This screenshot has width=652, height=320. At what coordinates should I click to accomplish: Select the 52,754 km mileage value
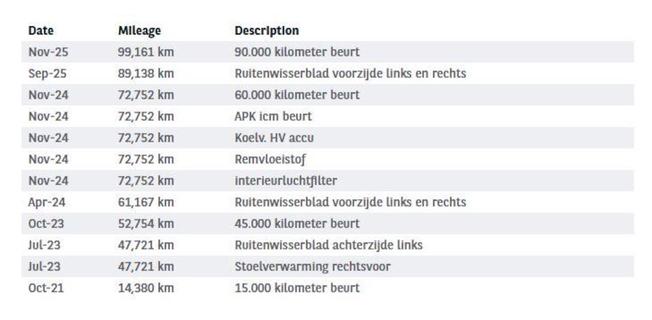[146, 224]
